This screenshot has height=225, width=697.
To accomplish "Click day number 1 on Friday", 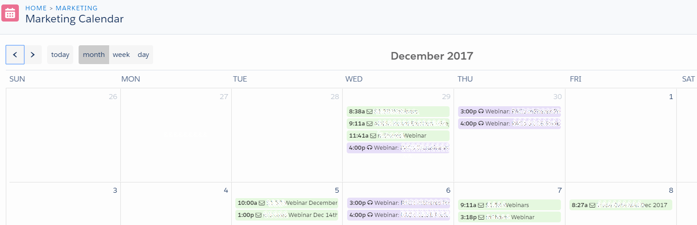I will [x=671, y=97].
